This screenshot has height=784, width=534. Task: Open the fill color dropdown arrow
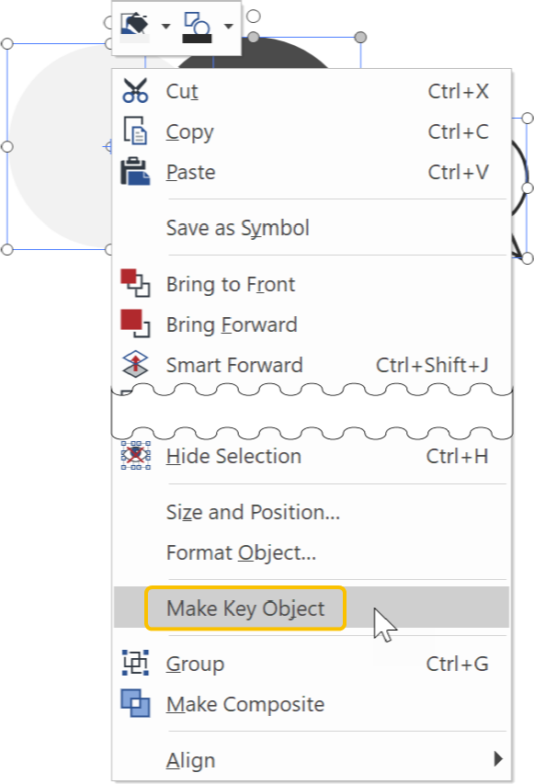165,27
